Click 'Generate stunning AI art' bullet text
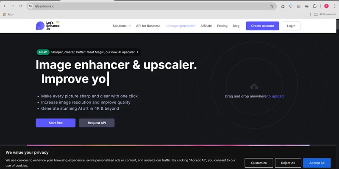The height and width of the screenshot is (169, 339). (80, 108)
